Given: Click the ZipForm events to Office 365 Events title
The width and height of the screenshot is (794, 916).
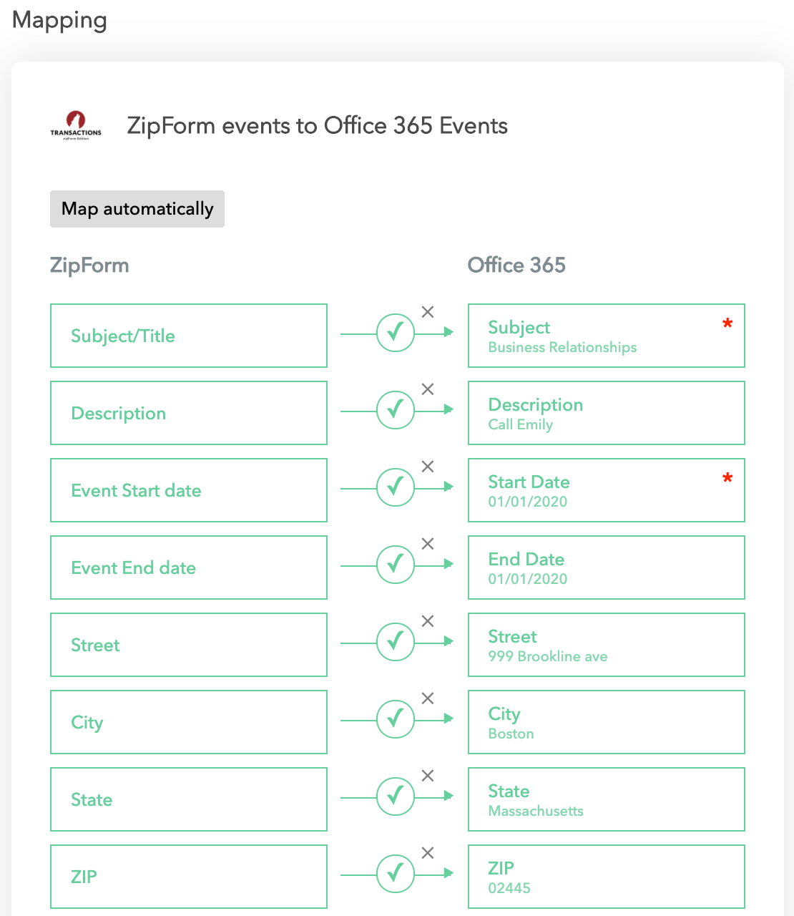Looking at the screenshot, I should pos(317,126).
